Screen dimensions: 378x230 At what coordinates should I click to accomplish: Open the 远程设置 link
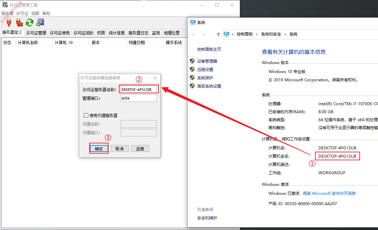(x=205, y=69)
